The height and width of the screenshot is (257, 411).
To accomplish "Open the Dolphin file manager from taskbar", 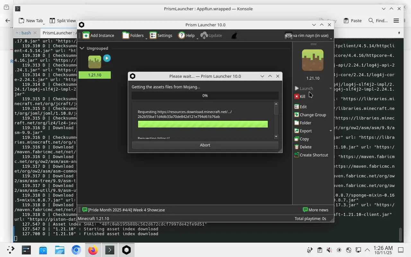I will coord(60,250).
